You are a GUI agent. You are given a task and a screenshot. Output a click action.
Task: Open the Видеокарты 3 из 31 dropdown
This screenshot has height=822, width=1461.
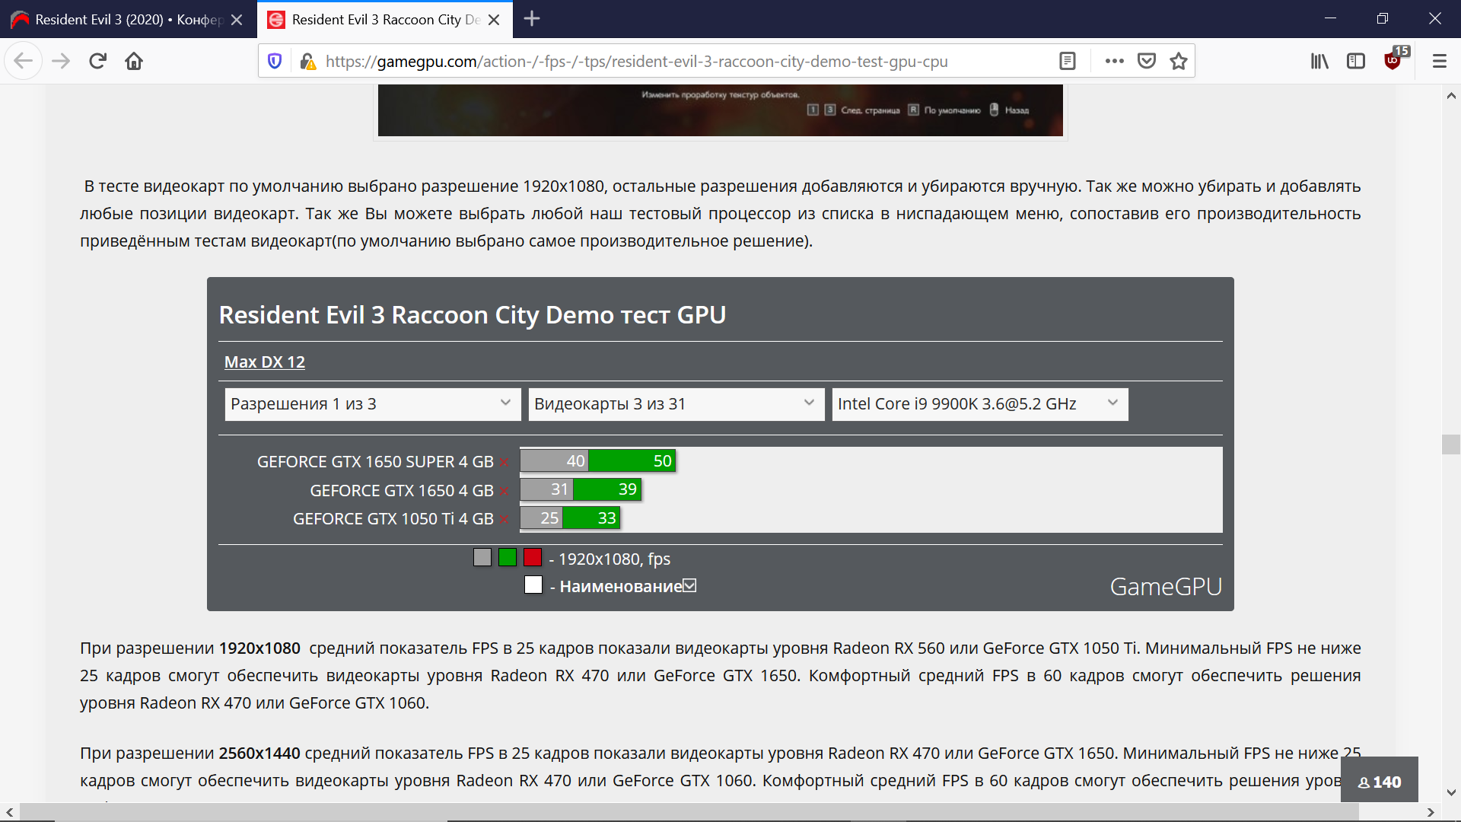(x=676, y=404)
